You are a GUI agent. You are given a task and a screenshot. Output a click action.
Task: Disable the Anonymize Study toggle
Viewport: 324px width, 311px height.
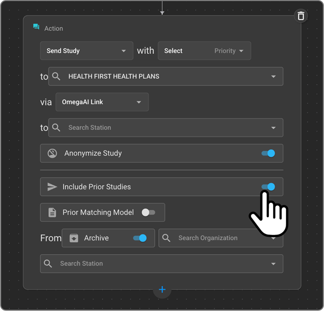(268, 154)
